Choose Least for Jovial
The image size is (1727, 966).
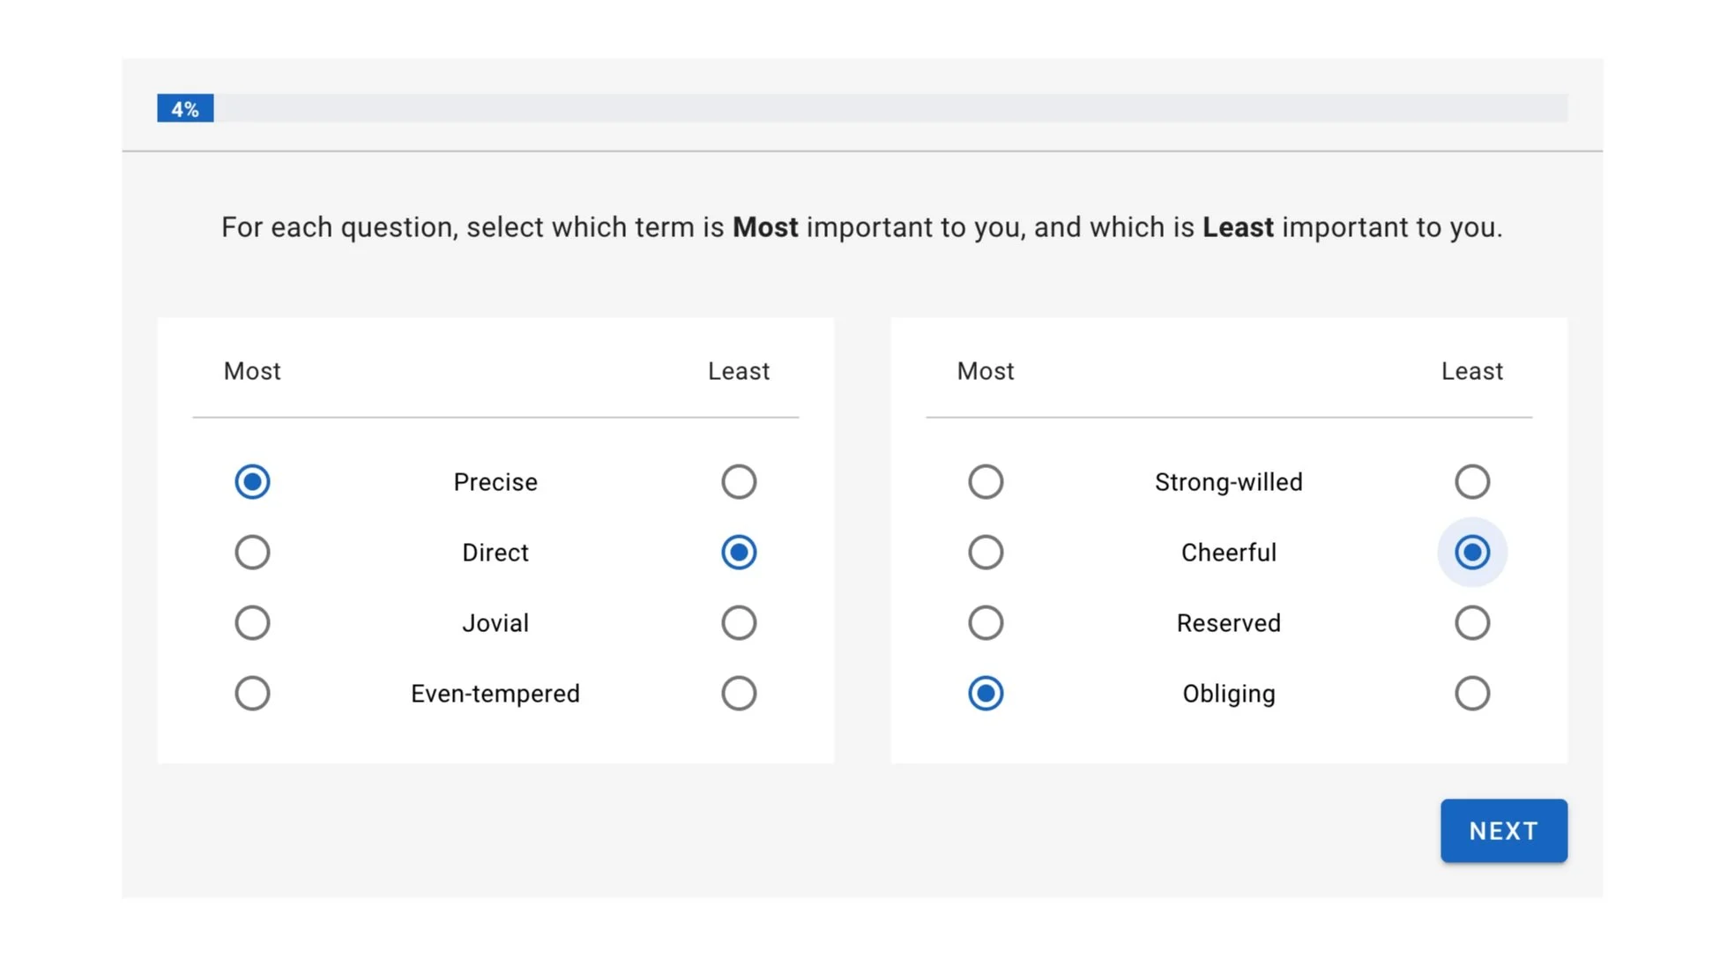(x=739, y=623)
